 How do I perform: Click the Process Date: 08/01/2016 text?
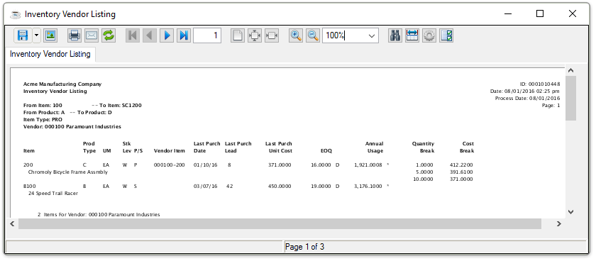click(x=528, y=99)
